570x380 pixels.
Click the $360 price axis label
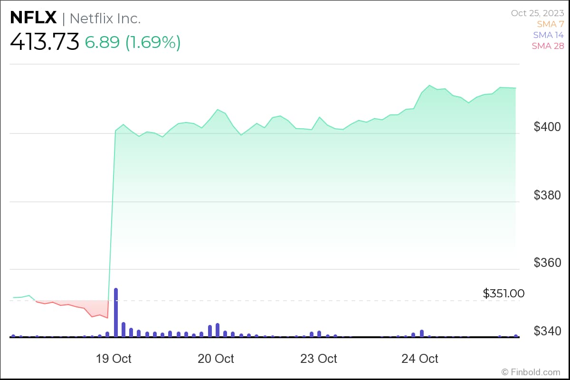(x=547, y=263)
